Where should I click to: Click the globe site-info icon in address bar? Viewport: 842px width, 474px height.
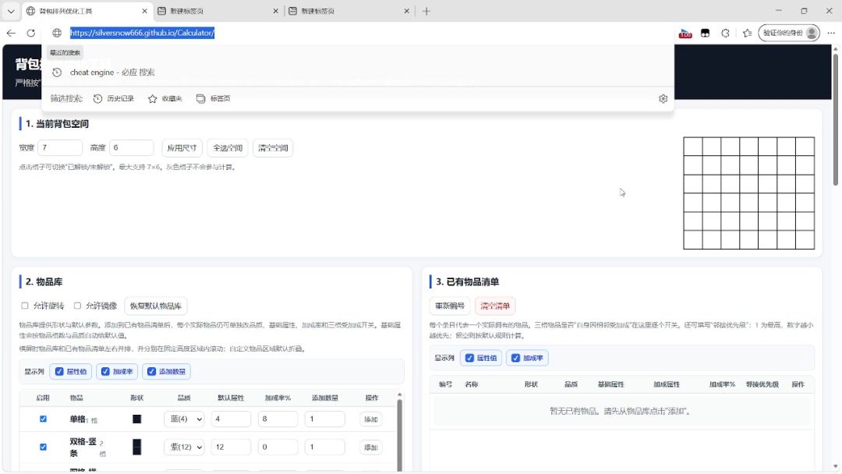tap(57, 33)
